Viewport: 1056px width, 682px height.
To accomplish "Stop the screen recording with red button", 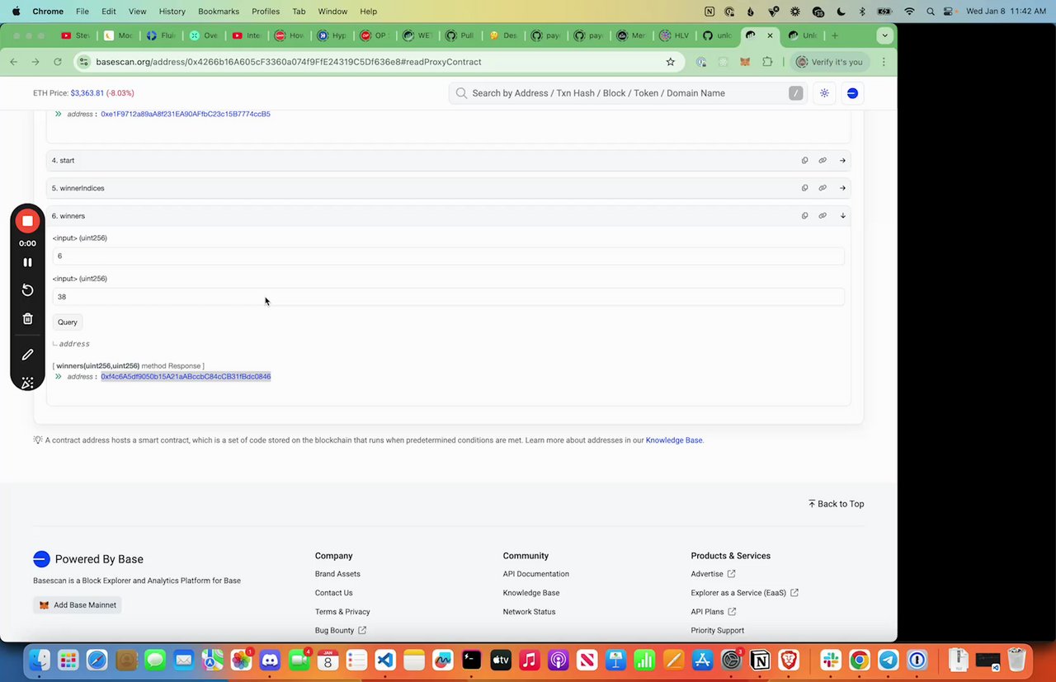I will pos(27,221).
